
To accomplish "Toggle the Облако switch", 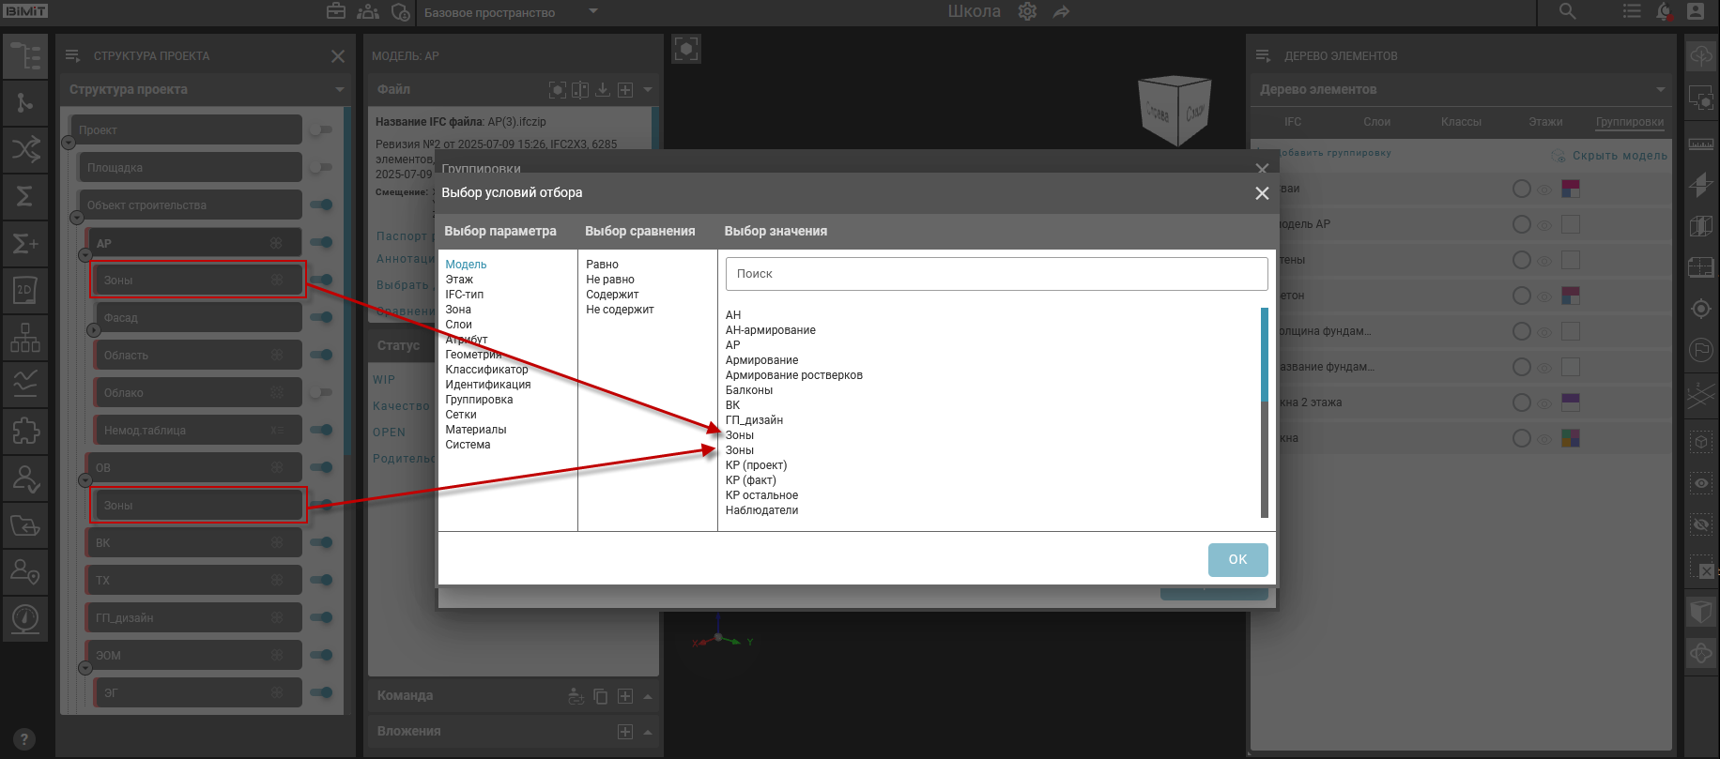I will point(322,393).
